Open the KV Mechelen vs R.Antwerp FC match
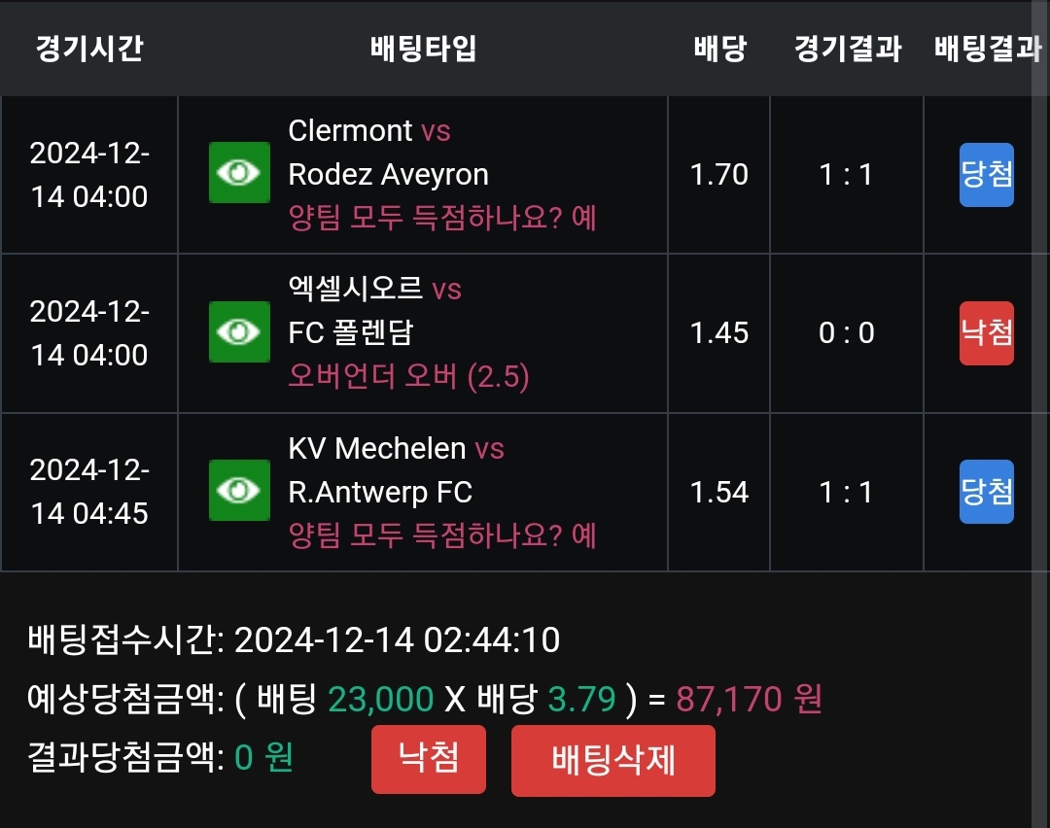1050x828 pixels. point(396,470)
